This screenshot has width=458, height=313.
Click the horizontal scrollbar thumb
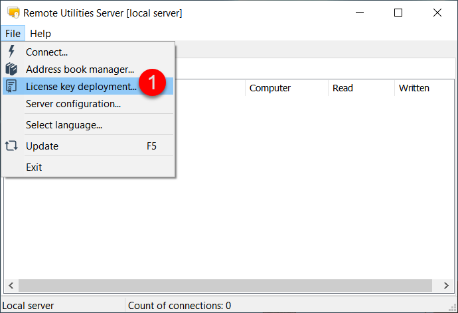point(225,285)
